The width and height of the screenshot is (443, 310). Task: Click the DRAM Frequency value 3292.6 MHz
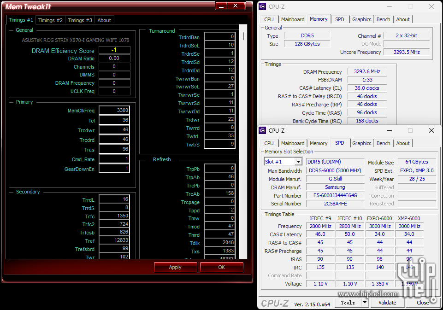(367, 71)
